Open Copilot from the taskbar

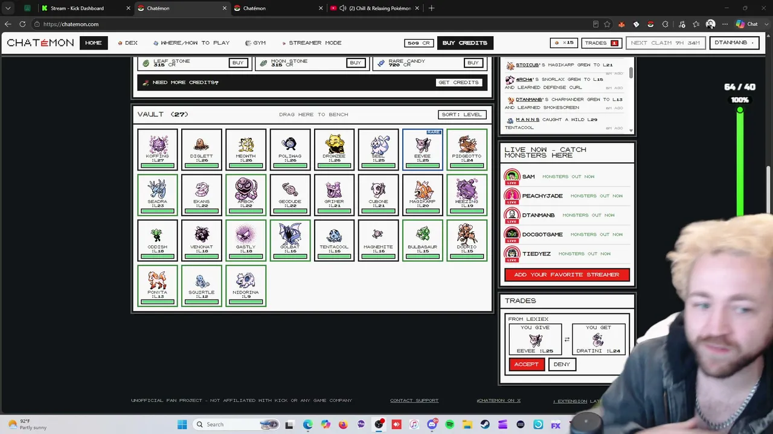pyautogui.click(x=326, y=424)
